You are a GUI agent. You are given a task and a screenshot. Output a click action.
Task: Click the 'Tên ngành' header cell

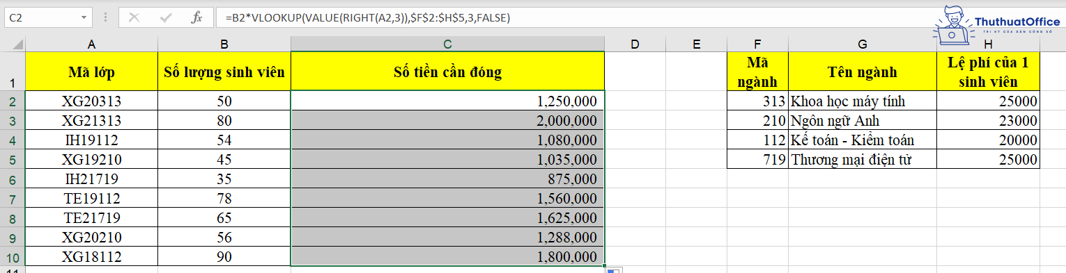[x=863, y=72]
